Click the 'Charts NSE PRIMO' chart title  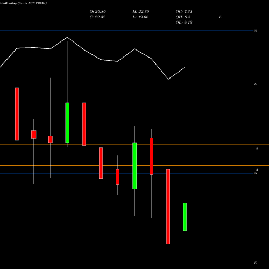click(x=32, y=3)
